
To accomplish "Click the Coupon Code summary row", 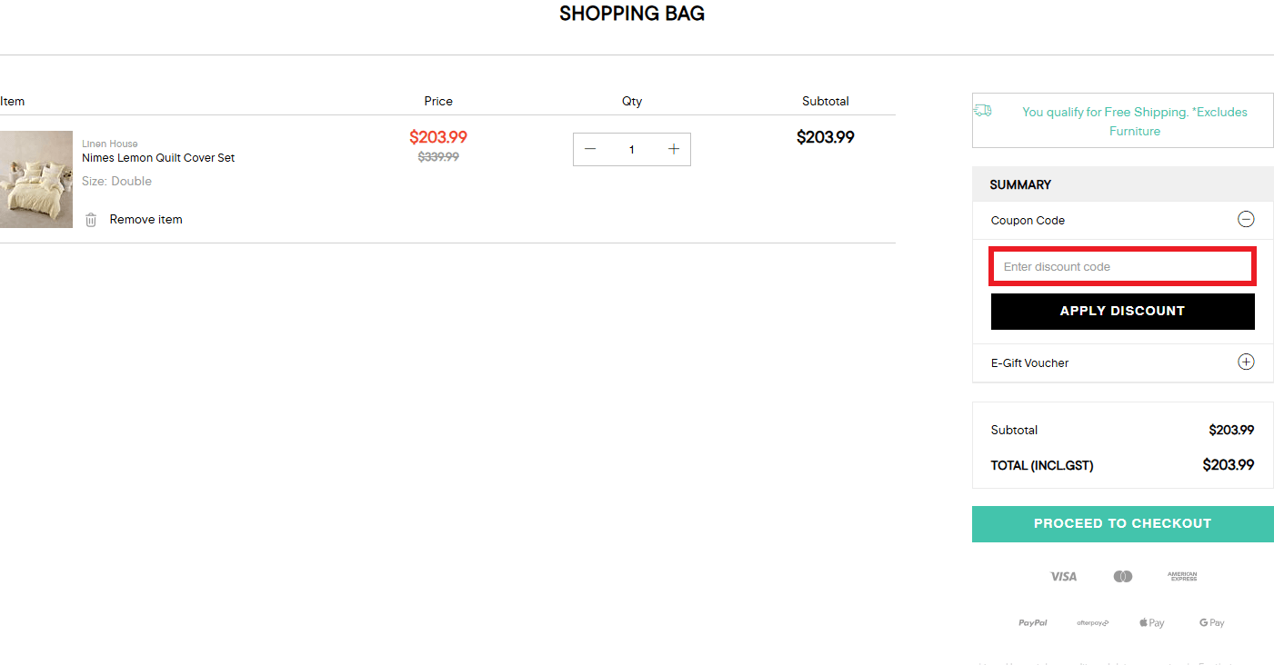I will coord(1028,220).
